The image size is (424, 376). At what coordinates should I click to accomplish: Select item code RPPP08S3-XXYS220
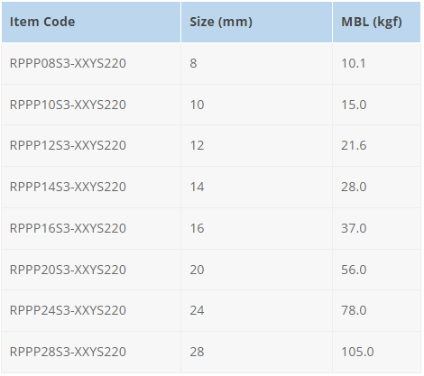(x=68, y=63)
